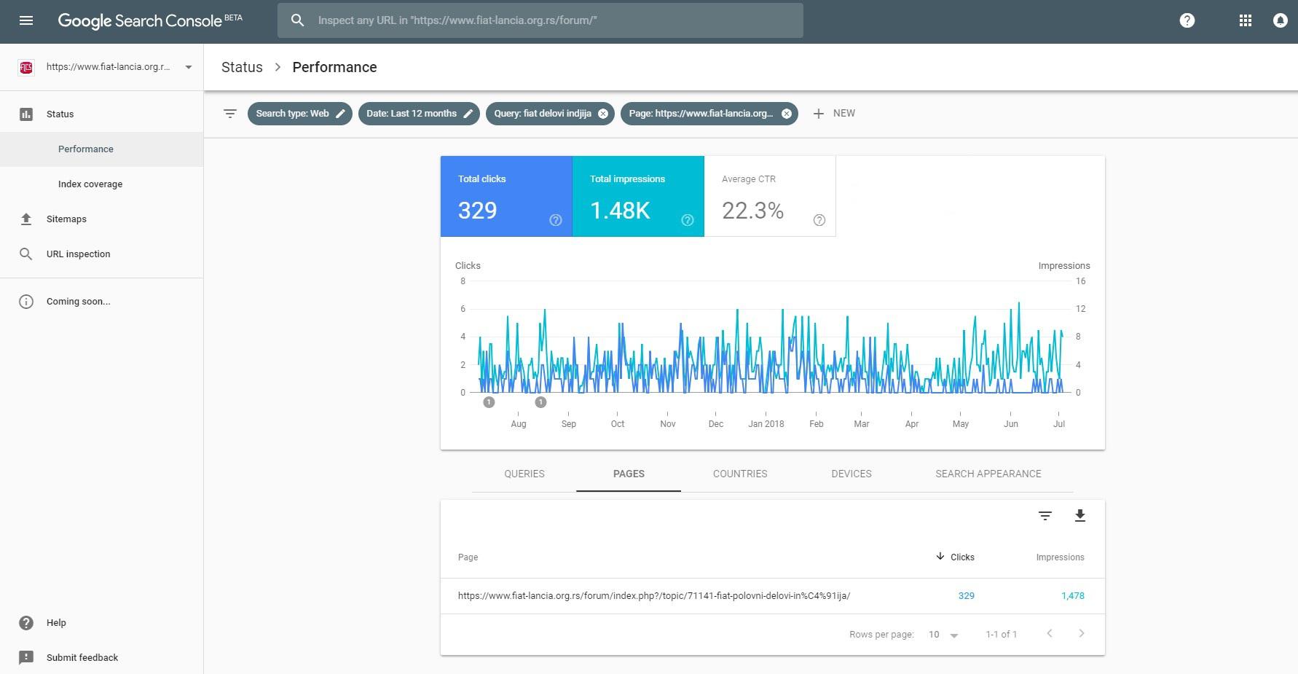Click the Inspect any URL search field
This screenshot has height=674, width=1298.
click(x=540, y=20)
